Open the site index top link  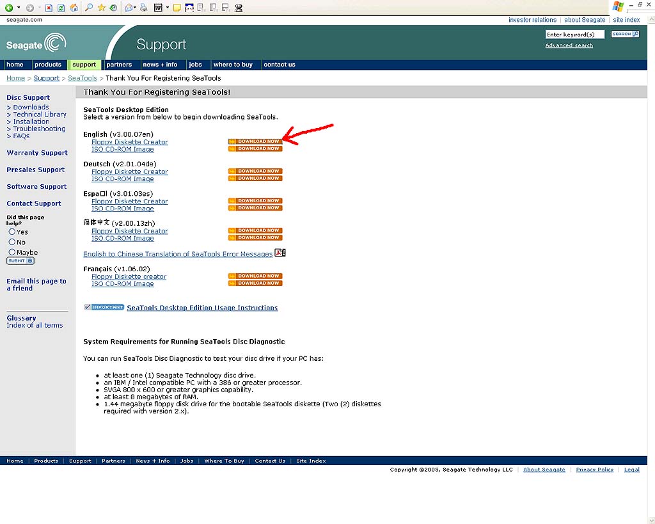coord(626,20)
